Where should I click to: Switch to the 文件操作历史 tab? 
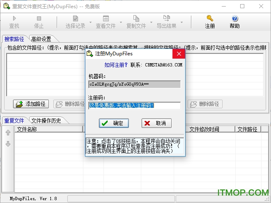[46, 121]
